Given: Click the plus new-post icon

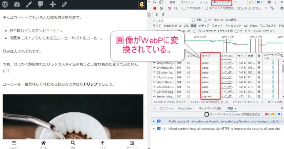Looking at the screenshot, I should [x=53, y=4].
